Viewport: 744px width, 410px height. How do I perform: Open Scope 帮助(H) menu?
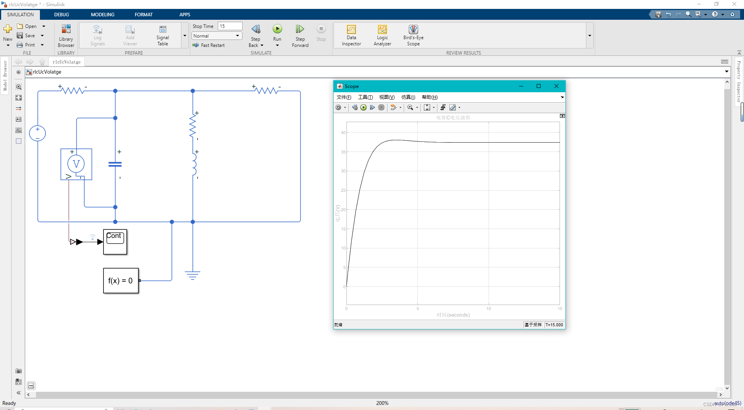pyautogui.click(x=430, y=97)
